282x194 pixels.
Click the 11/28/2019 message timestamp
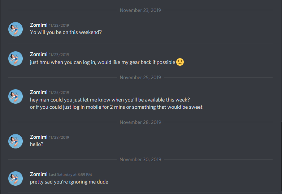pyautogui.click(x=59, y=138)
